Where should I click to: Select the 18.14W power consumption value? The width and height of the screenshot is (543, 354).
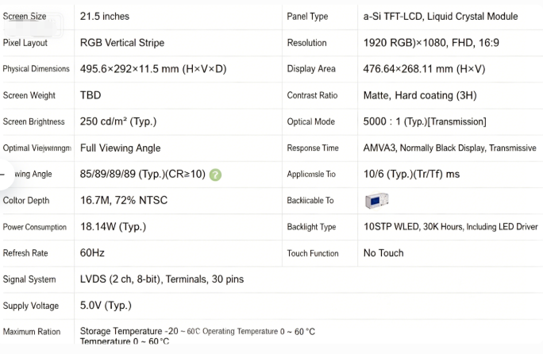point(113,226)
